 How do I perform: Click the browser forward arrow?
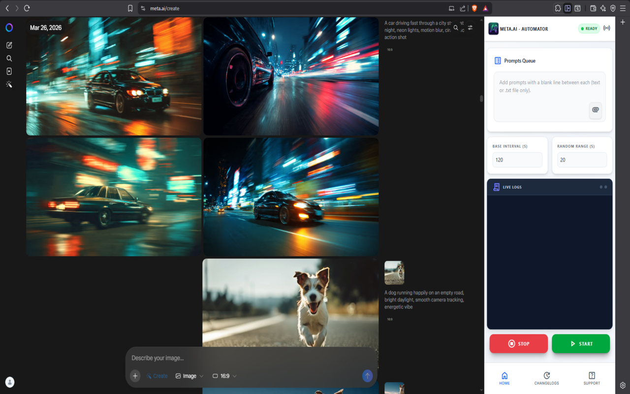pos(17,8)
